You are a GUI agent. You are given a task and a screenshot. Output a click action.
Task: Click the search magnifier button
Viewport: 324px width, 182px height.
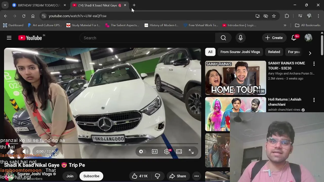(x=223, y=38)
